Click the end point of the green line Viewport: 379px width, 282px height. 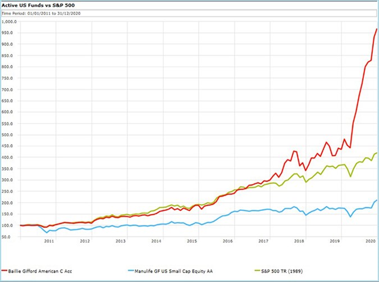376,153
